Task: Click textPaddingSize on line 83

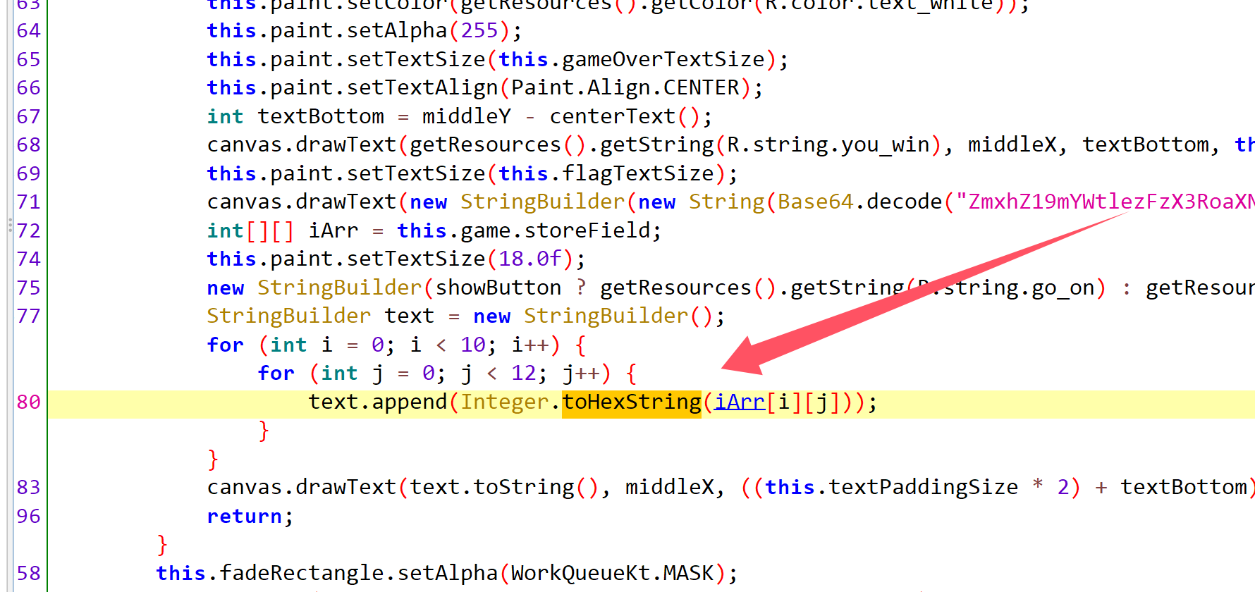Action: pyautogui.click(x=923, y=487)
